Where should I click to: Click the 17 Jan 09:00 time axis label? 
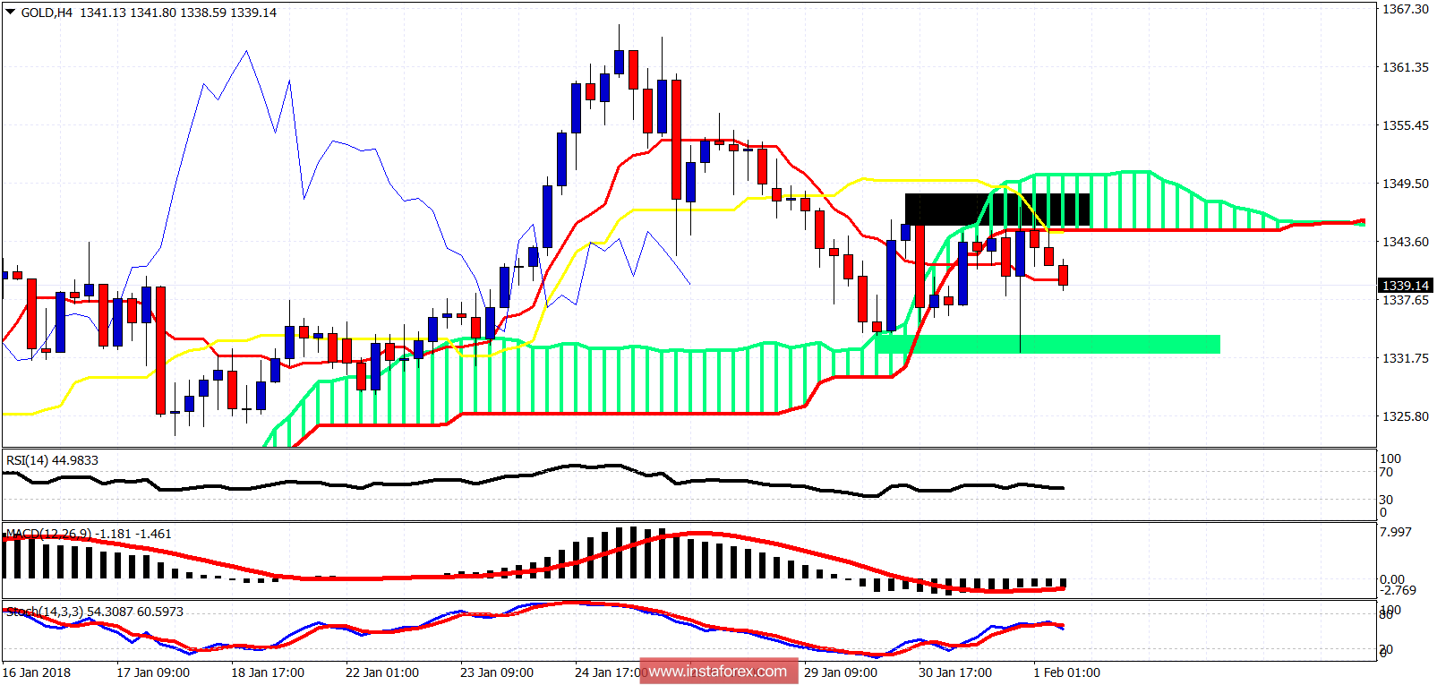(153, 672)
